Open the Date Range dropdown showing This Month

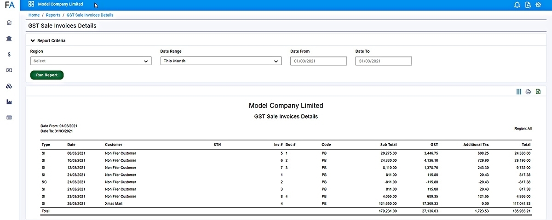[221, 61]
